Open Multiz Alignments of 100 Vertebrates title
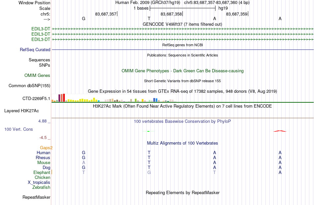 [x=182, y=143]
